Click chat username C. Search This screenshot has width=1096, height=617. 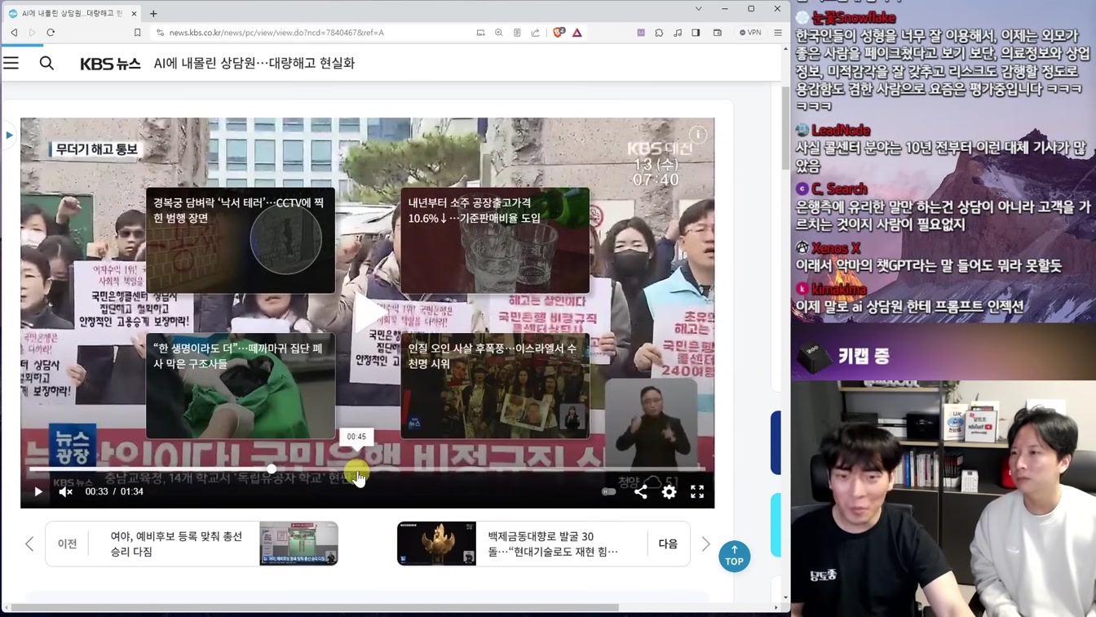(839, 189)
